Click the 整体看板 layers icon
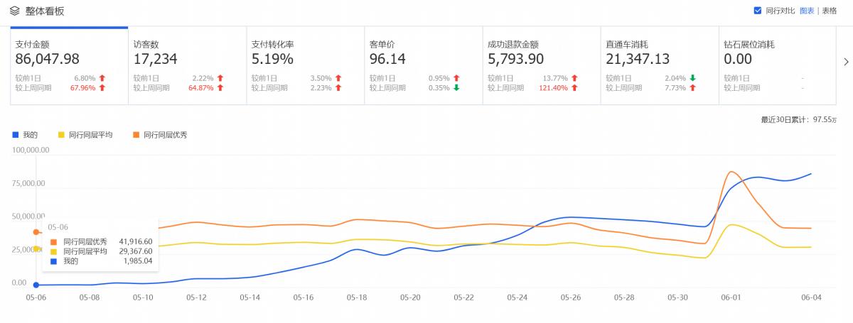This screenshot has height=323, width=853. point(14,11)
